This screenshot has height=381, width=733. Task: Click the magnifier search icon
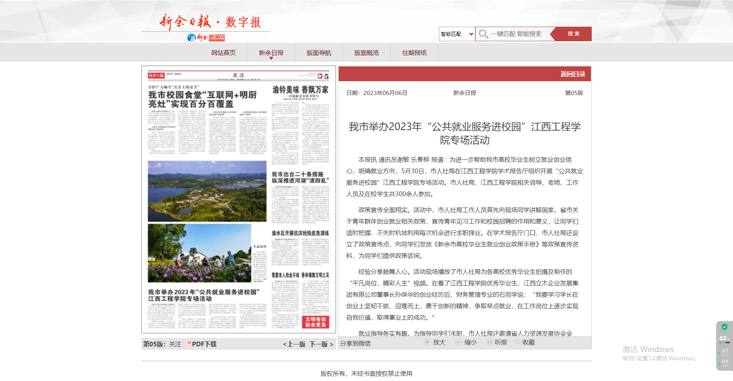pos(483,34)
